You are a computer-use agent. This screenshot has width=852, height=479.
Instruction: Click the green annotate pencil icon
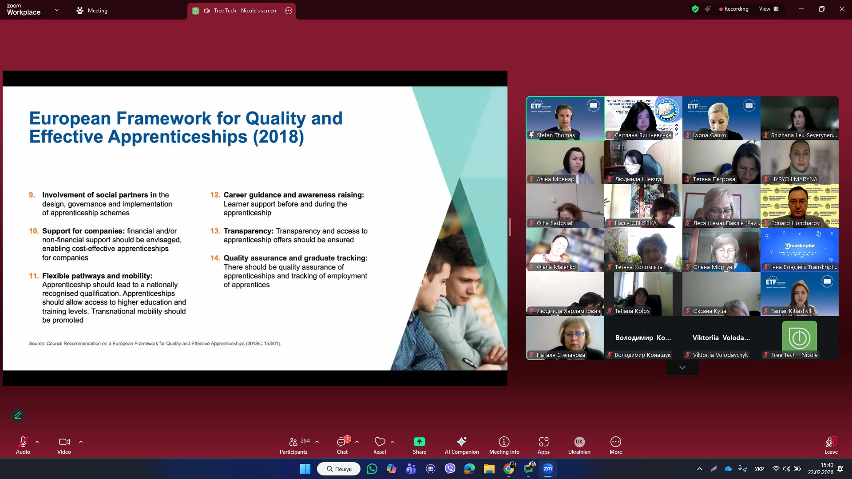tap(18, 415)
